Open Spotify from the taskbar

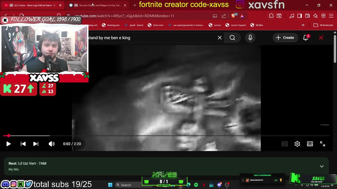[x=196, y=185]
